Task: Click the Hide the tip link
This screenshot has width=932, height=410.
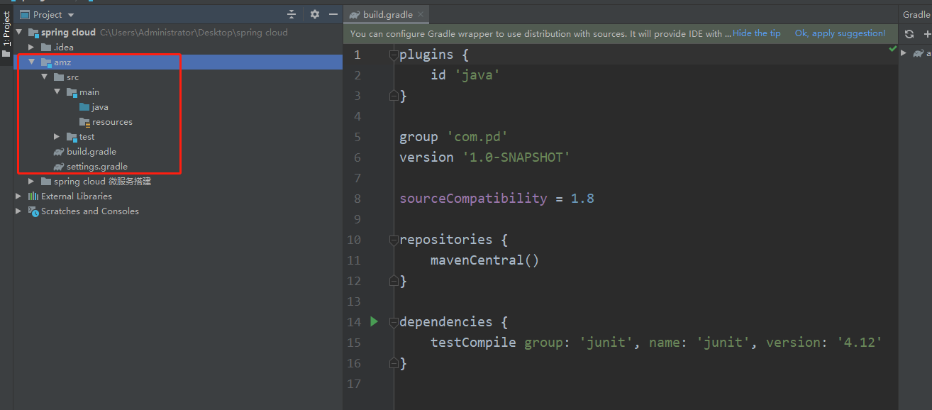Action: click(x=757, y=33)
